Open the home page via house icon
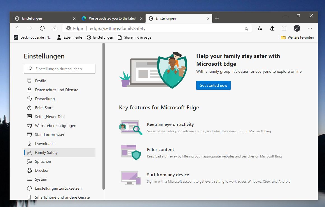325x207 pixels. coord(55,28)
